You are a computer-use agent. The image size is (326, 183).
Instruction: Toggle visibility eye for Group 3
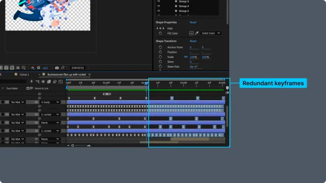click(x=158, y=1)
